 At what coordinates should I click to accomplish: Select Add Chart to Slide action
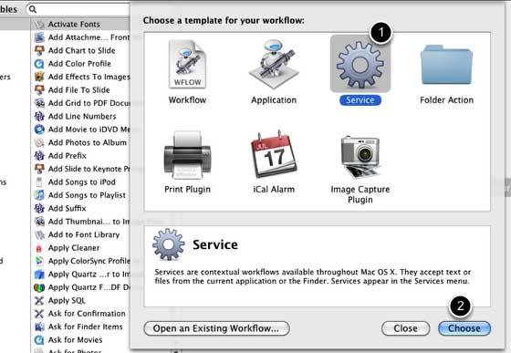[x=81, y=50]
